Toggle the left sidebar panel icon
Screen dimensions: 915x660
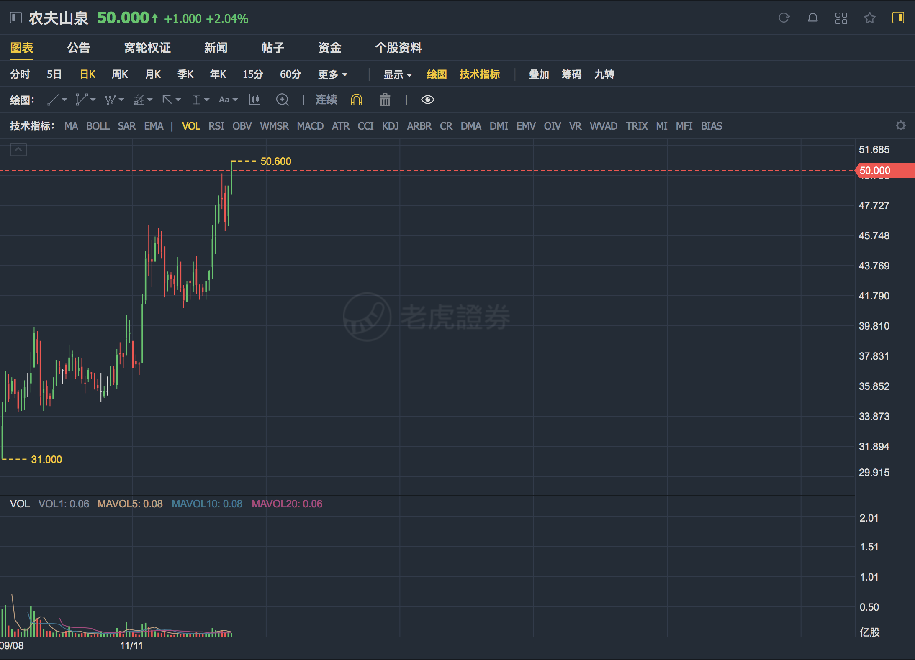point(15,18)
